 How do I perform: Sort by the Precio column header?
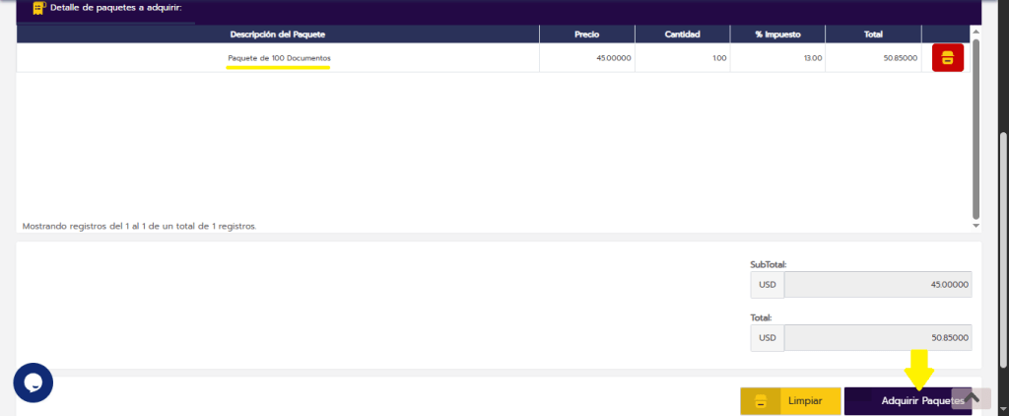click(x=587, y=34)
